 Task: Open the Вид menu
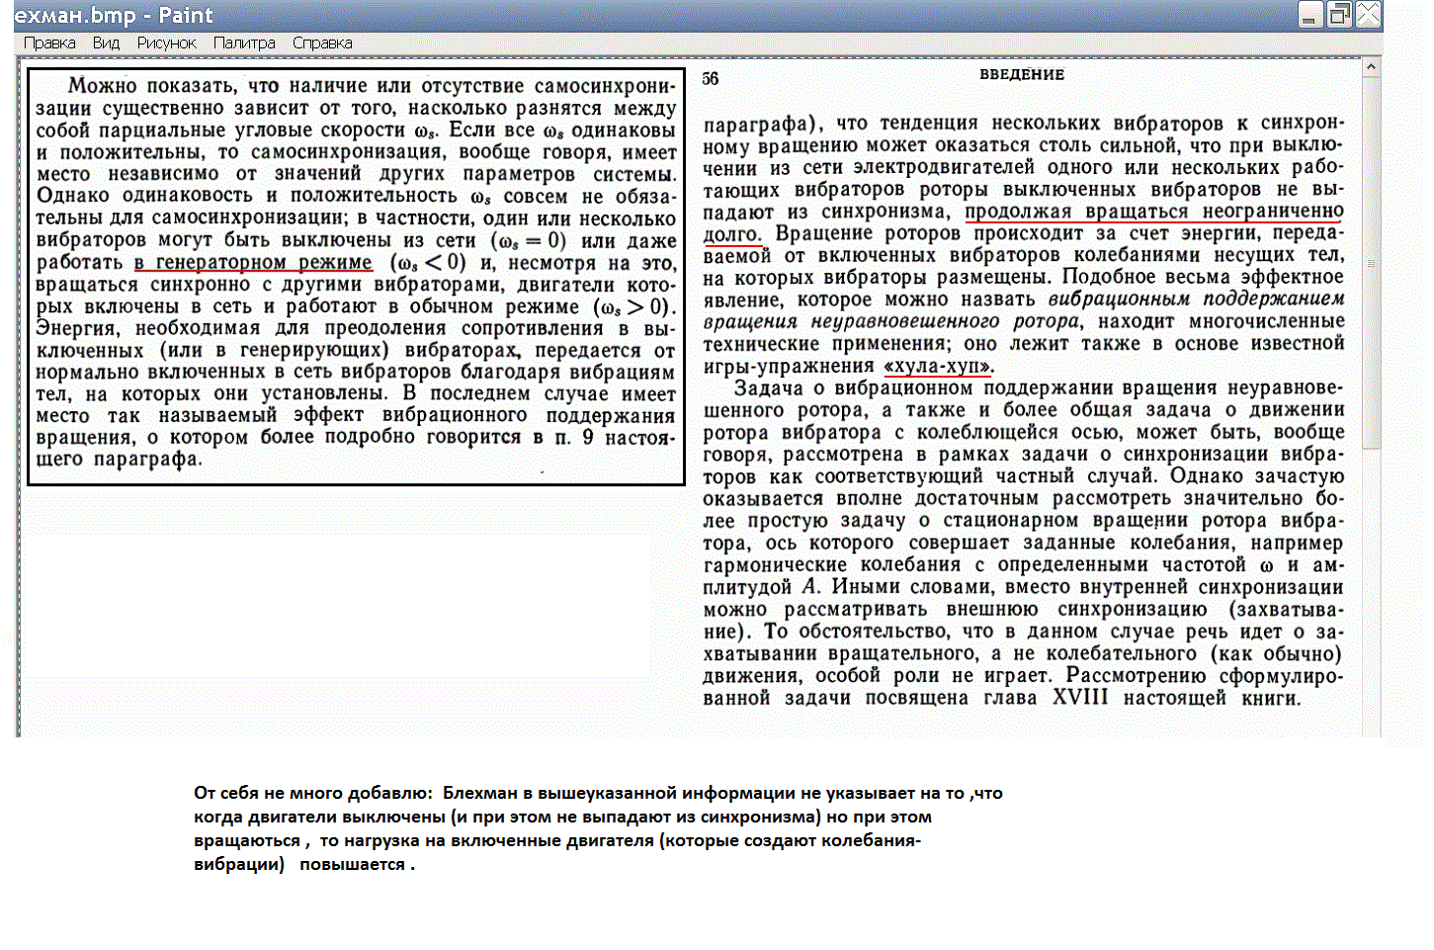point(106,43)
